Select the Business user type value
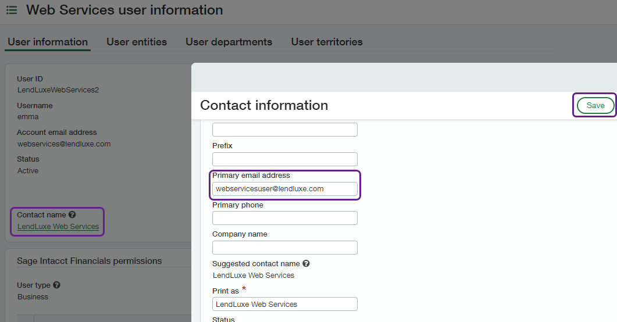This screenshot has height=322, width=617. pyautogui.click(x=33, y=297)
